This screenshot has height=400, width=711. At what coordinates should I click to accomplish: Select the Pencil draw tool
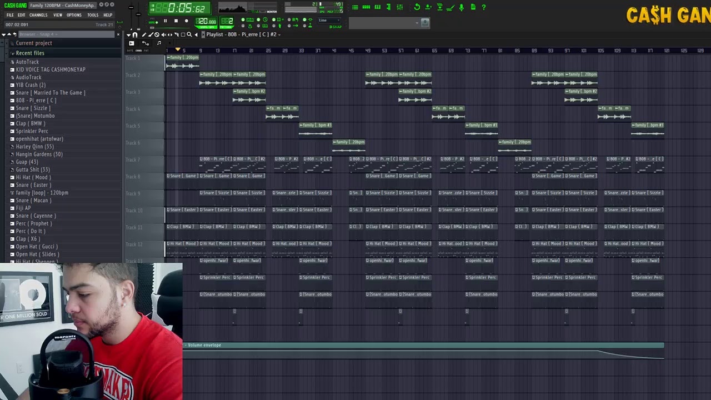point(144,35)
